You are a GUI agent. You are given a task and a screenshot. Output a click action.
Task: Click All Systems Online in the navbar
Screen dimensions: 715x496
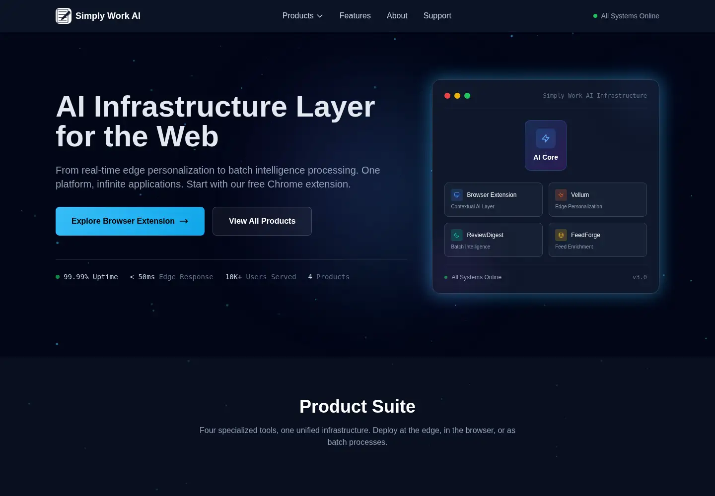[630, 16]
